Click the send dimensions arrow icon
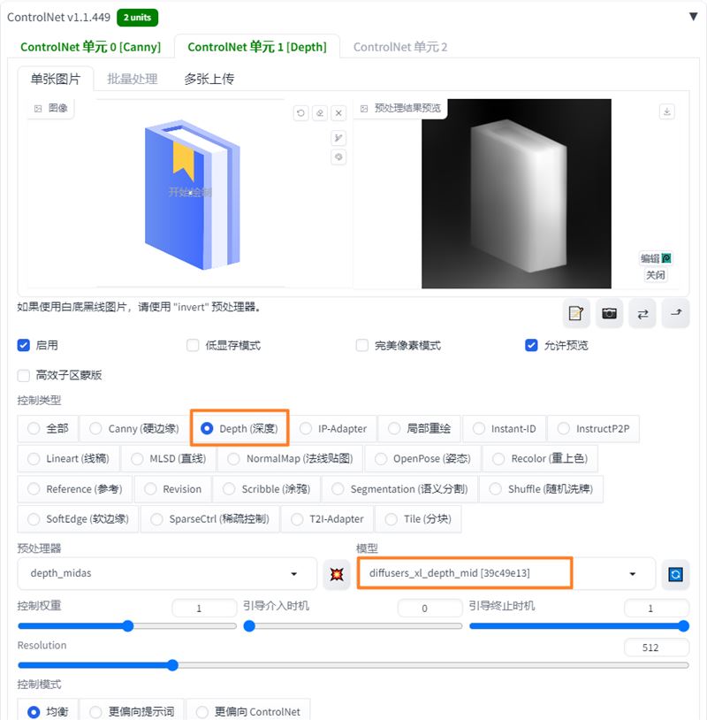The height and width of the screenshot is (720, 707). pos(676,314)
